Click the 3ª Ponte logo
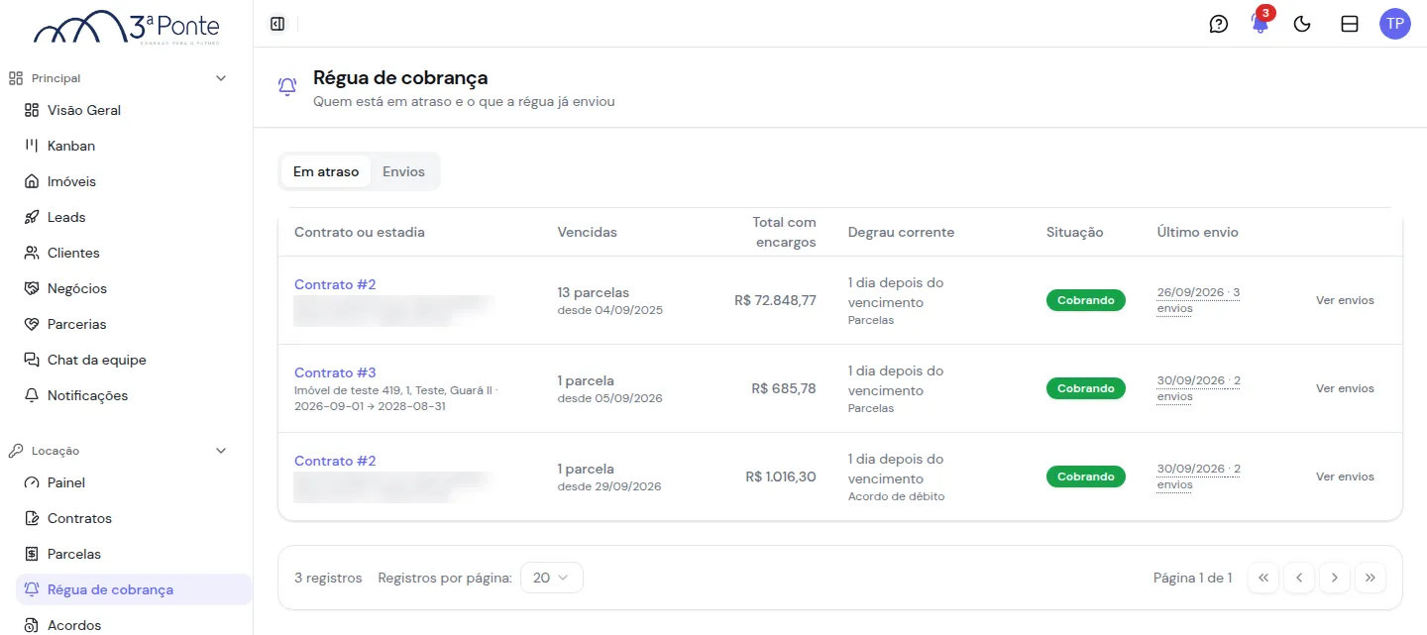 tap(127, 27)
